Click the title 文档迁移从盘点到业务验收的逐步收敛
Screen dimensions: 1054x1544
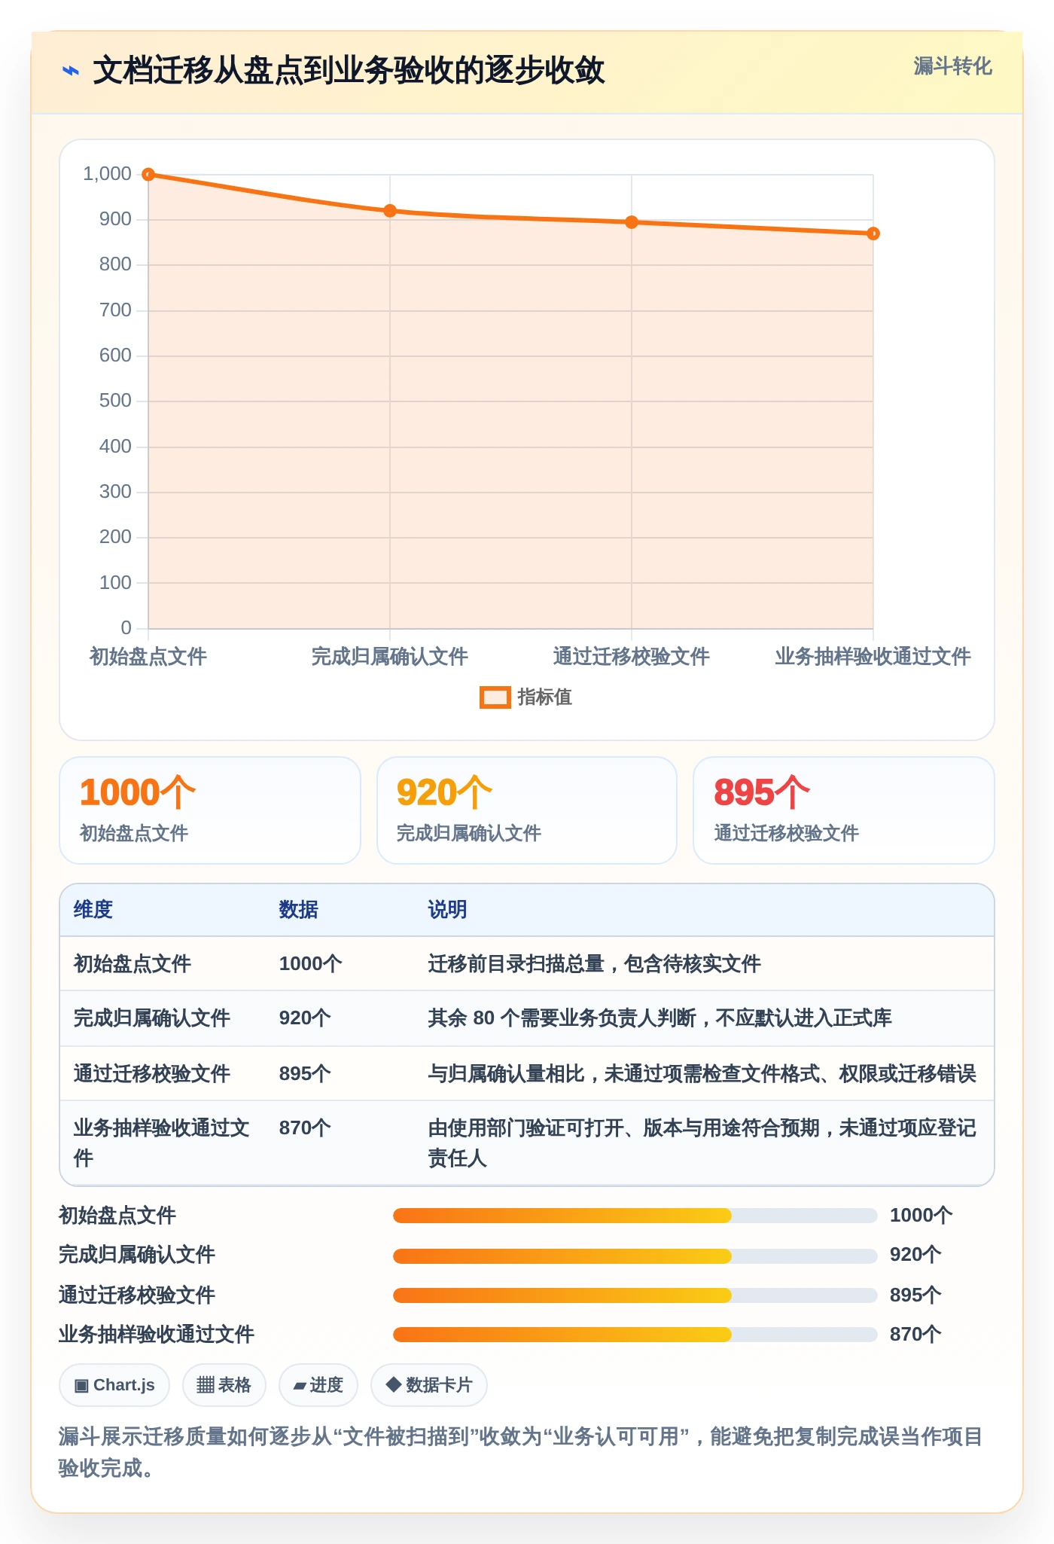[349, 71]
